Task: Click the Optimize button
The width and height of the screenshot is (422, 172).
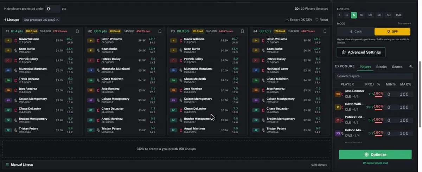Action: coord(375,154)
